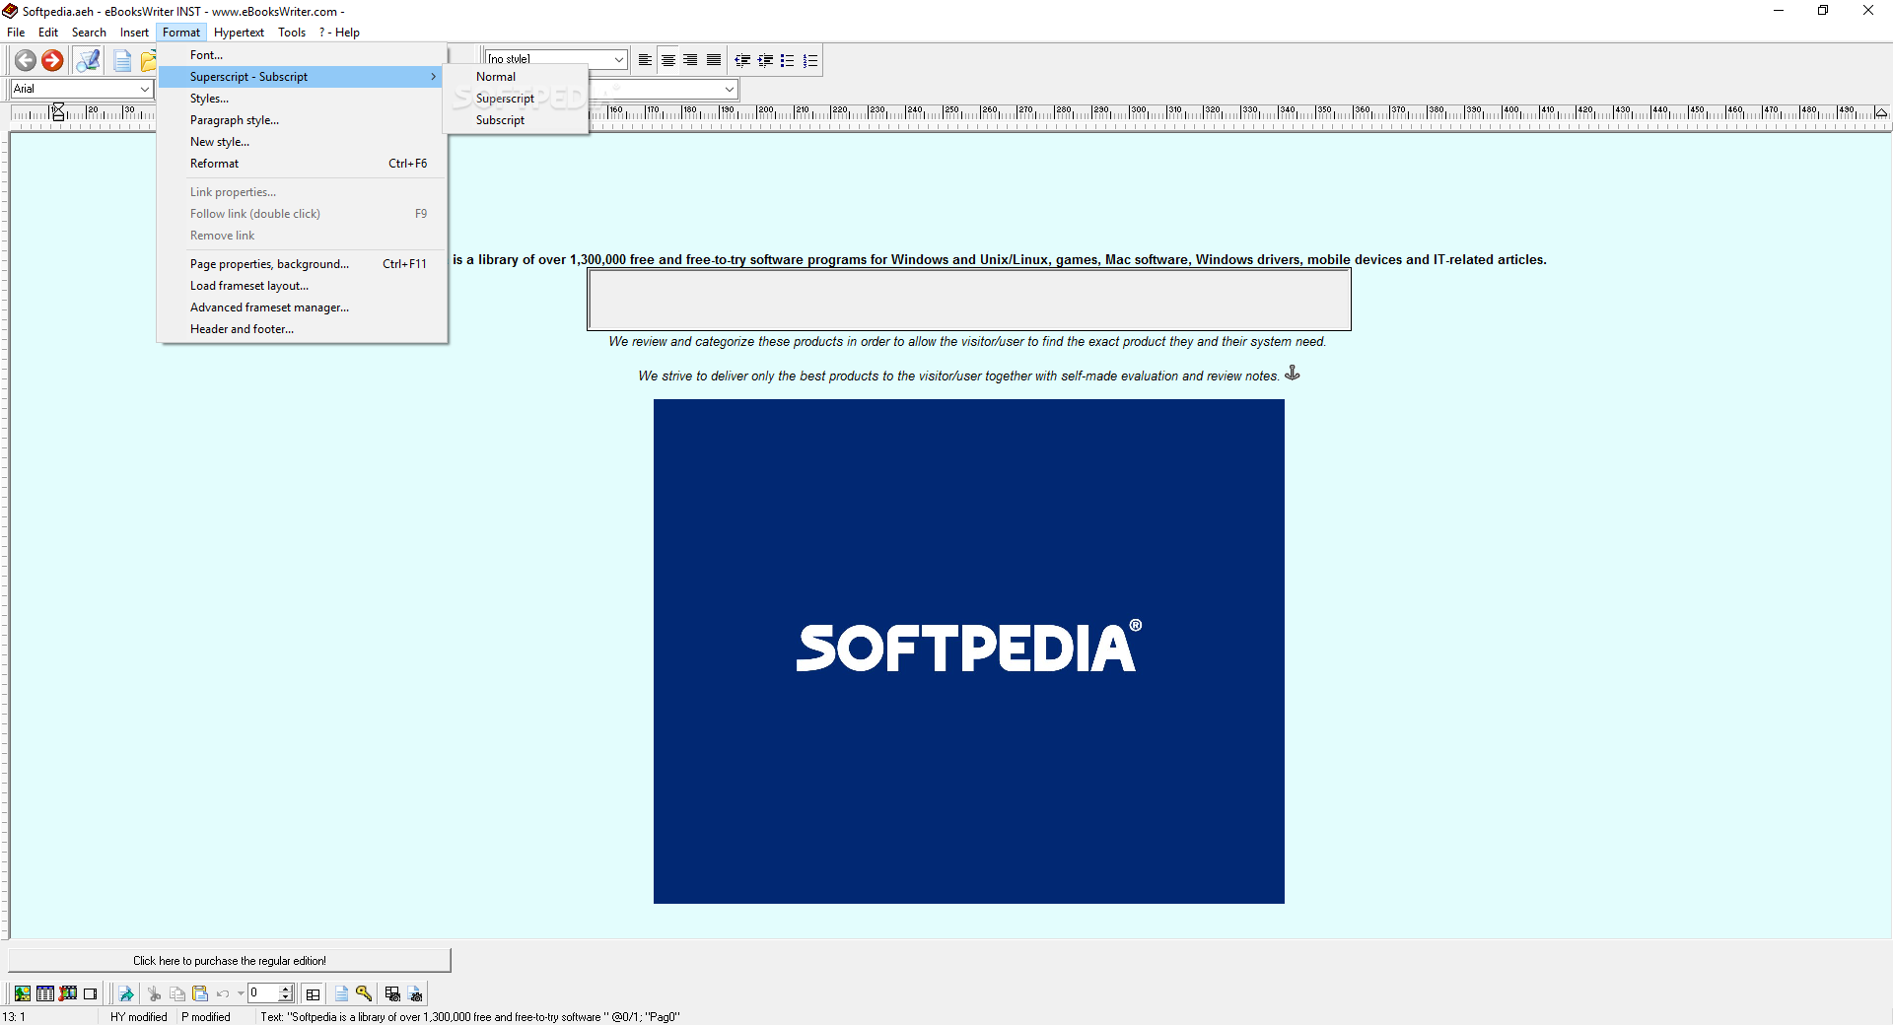Image resolution: width=1893 pixels, height=1025 pixels.
Task: Click the frame rectangle icon in bottom toolbar
Action: tap(91, 993)
